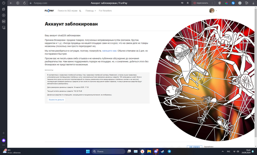Follow the 'напишите нам' link
Screen dimensions: 257x155
[109, 51]
